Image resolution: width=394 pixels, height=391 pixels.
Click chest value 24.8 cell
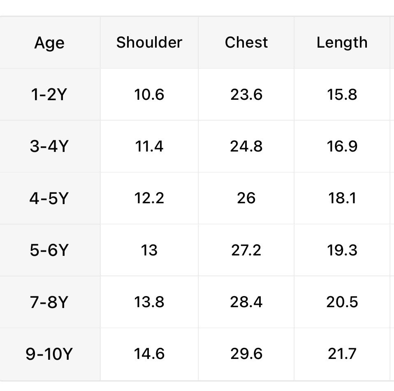[x=246, y=146]
